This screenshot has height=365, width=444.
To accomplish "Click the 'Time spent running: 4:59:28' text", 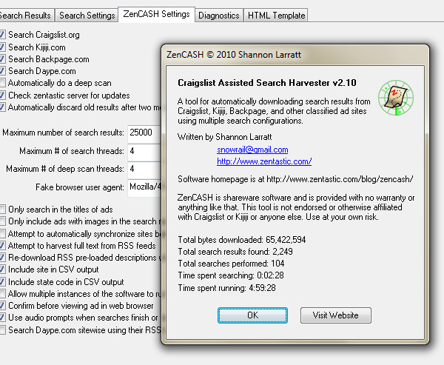I will [227, 288].
